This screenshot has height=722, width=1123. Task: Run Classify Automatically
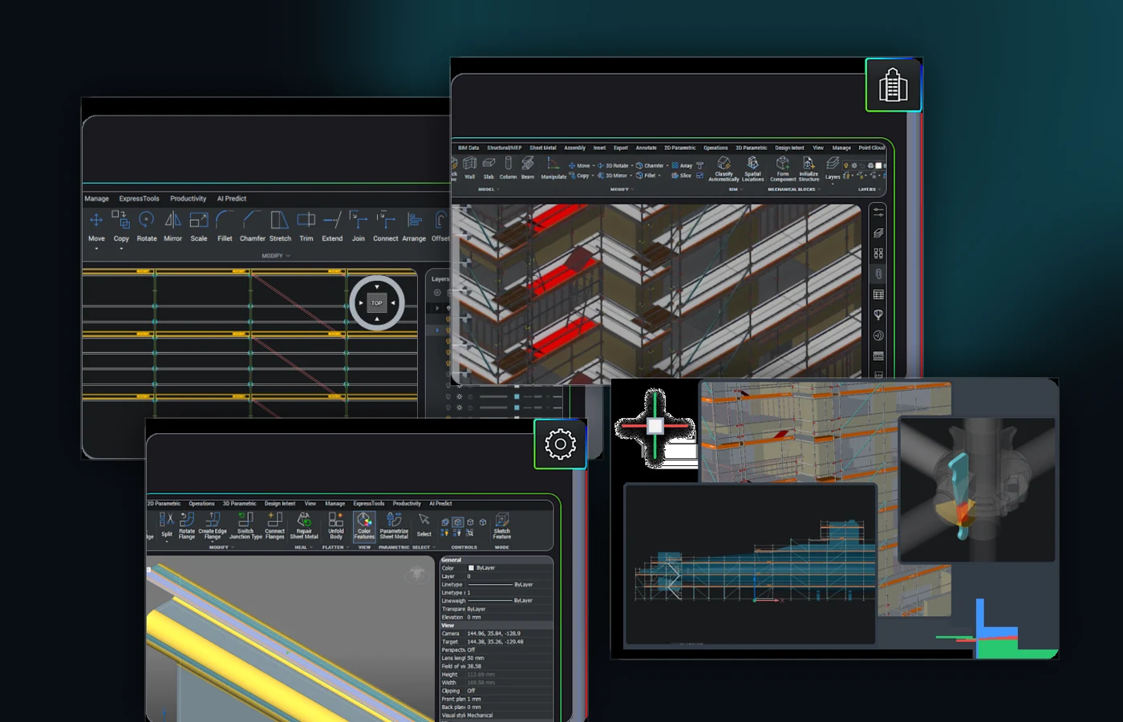pos(724,169)
